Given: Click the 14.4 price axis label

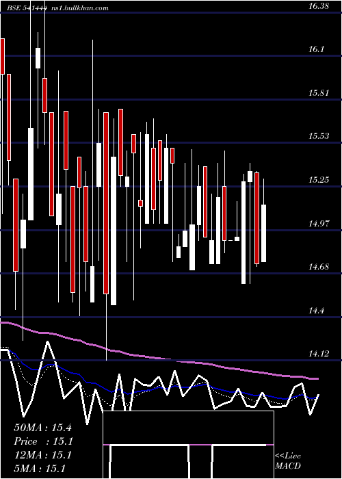Looking at the screenshot, I should pyautogui.click(x=316, y=311).
